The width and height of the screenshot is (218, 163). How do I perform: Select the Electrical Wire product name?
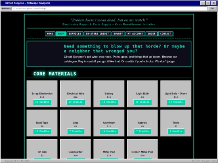click(x=75, y=93)
